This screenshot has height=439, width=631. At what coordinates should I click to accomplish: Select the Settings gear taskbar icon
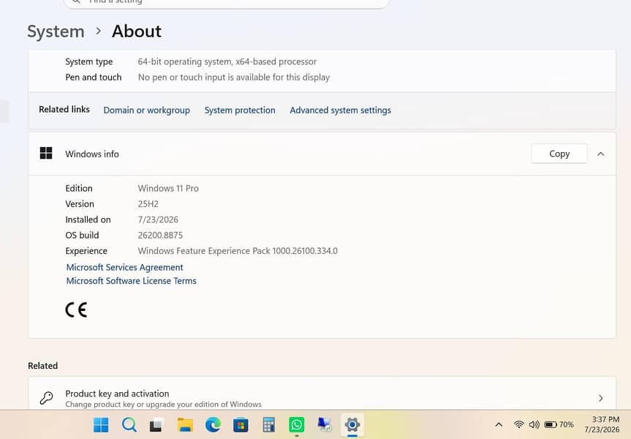tap(352, 424)
